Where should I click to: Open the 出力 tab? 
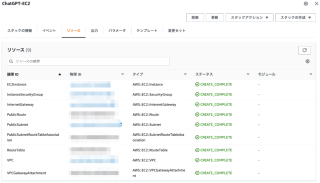(x=94, y=30)
